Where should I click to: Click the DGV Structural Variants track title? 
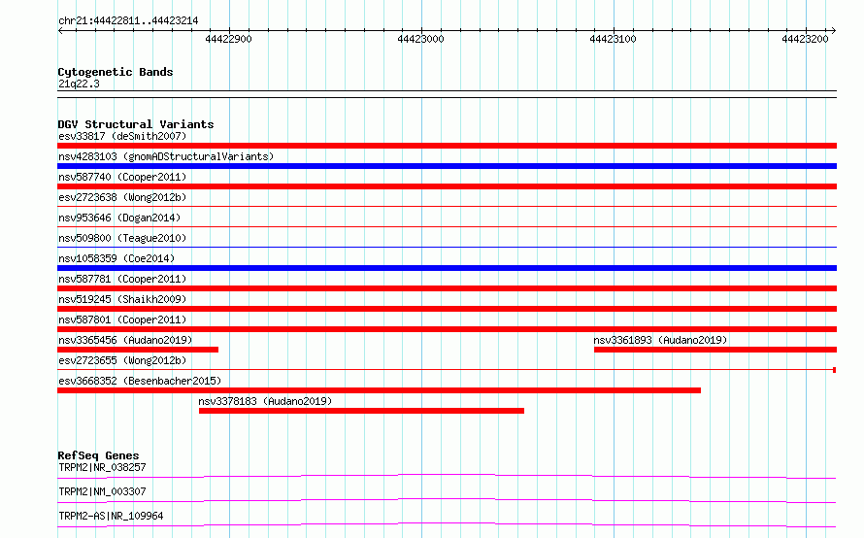point(136,124)
